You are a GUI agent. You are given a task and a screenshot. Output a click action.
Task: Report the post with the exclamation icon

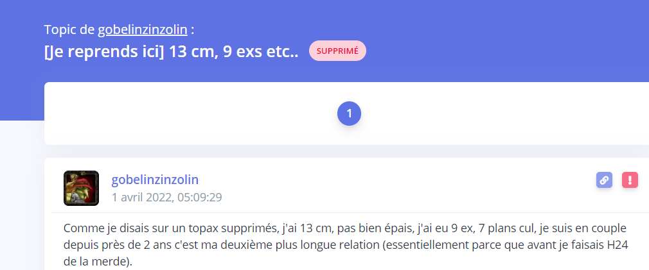tap(630, 180)
